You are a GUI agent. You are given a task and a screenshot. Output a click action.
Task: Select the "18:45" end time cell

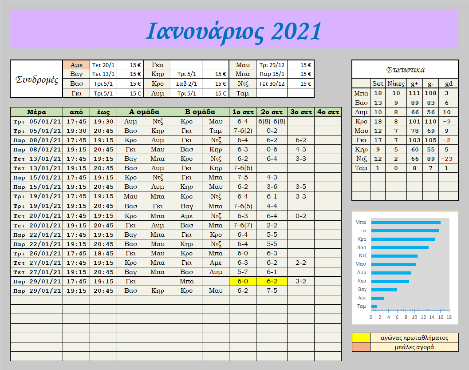point(103,253)
